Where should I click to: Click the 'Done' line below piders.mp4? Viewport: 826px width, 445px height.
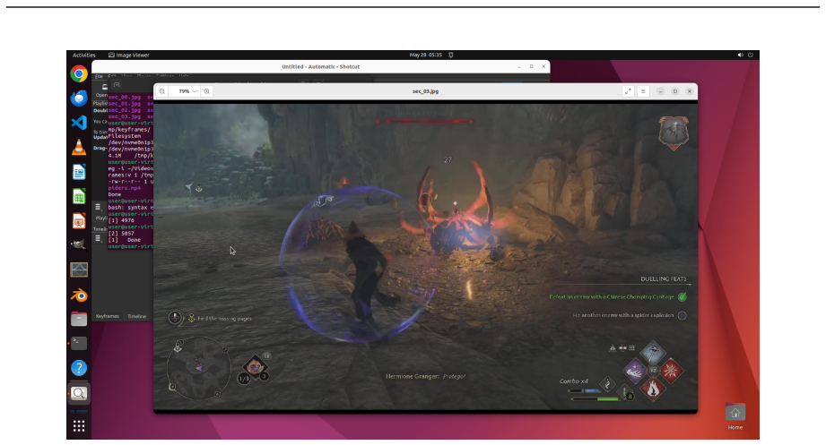click(114, 194)
